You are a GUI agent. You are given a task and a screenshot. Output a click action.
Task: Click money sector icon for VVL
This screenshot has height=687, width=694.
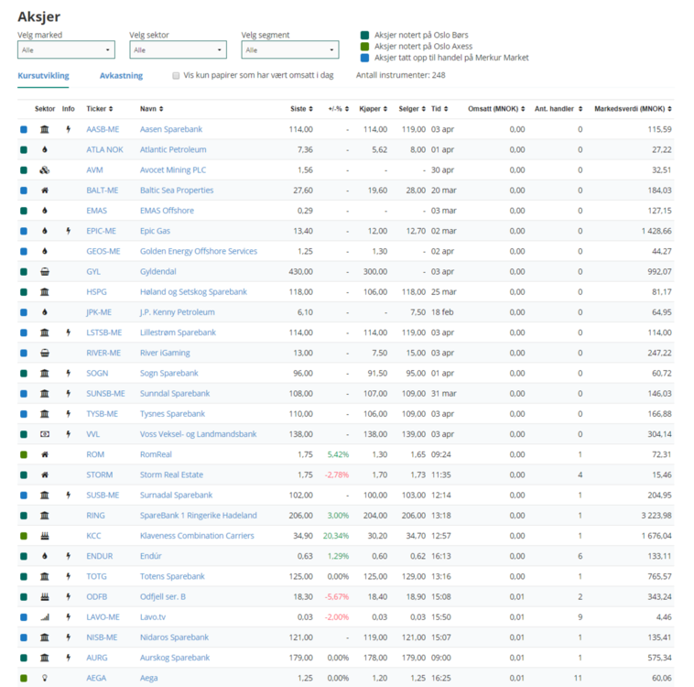tap(45, 434)
